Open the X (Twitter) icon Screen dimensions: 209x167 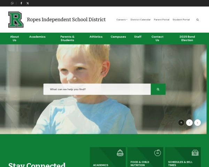28,3
